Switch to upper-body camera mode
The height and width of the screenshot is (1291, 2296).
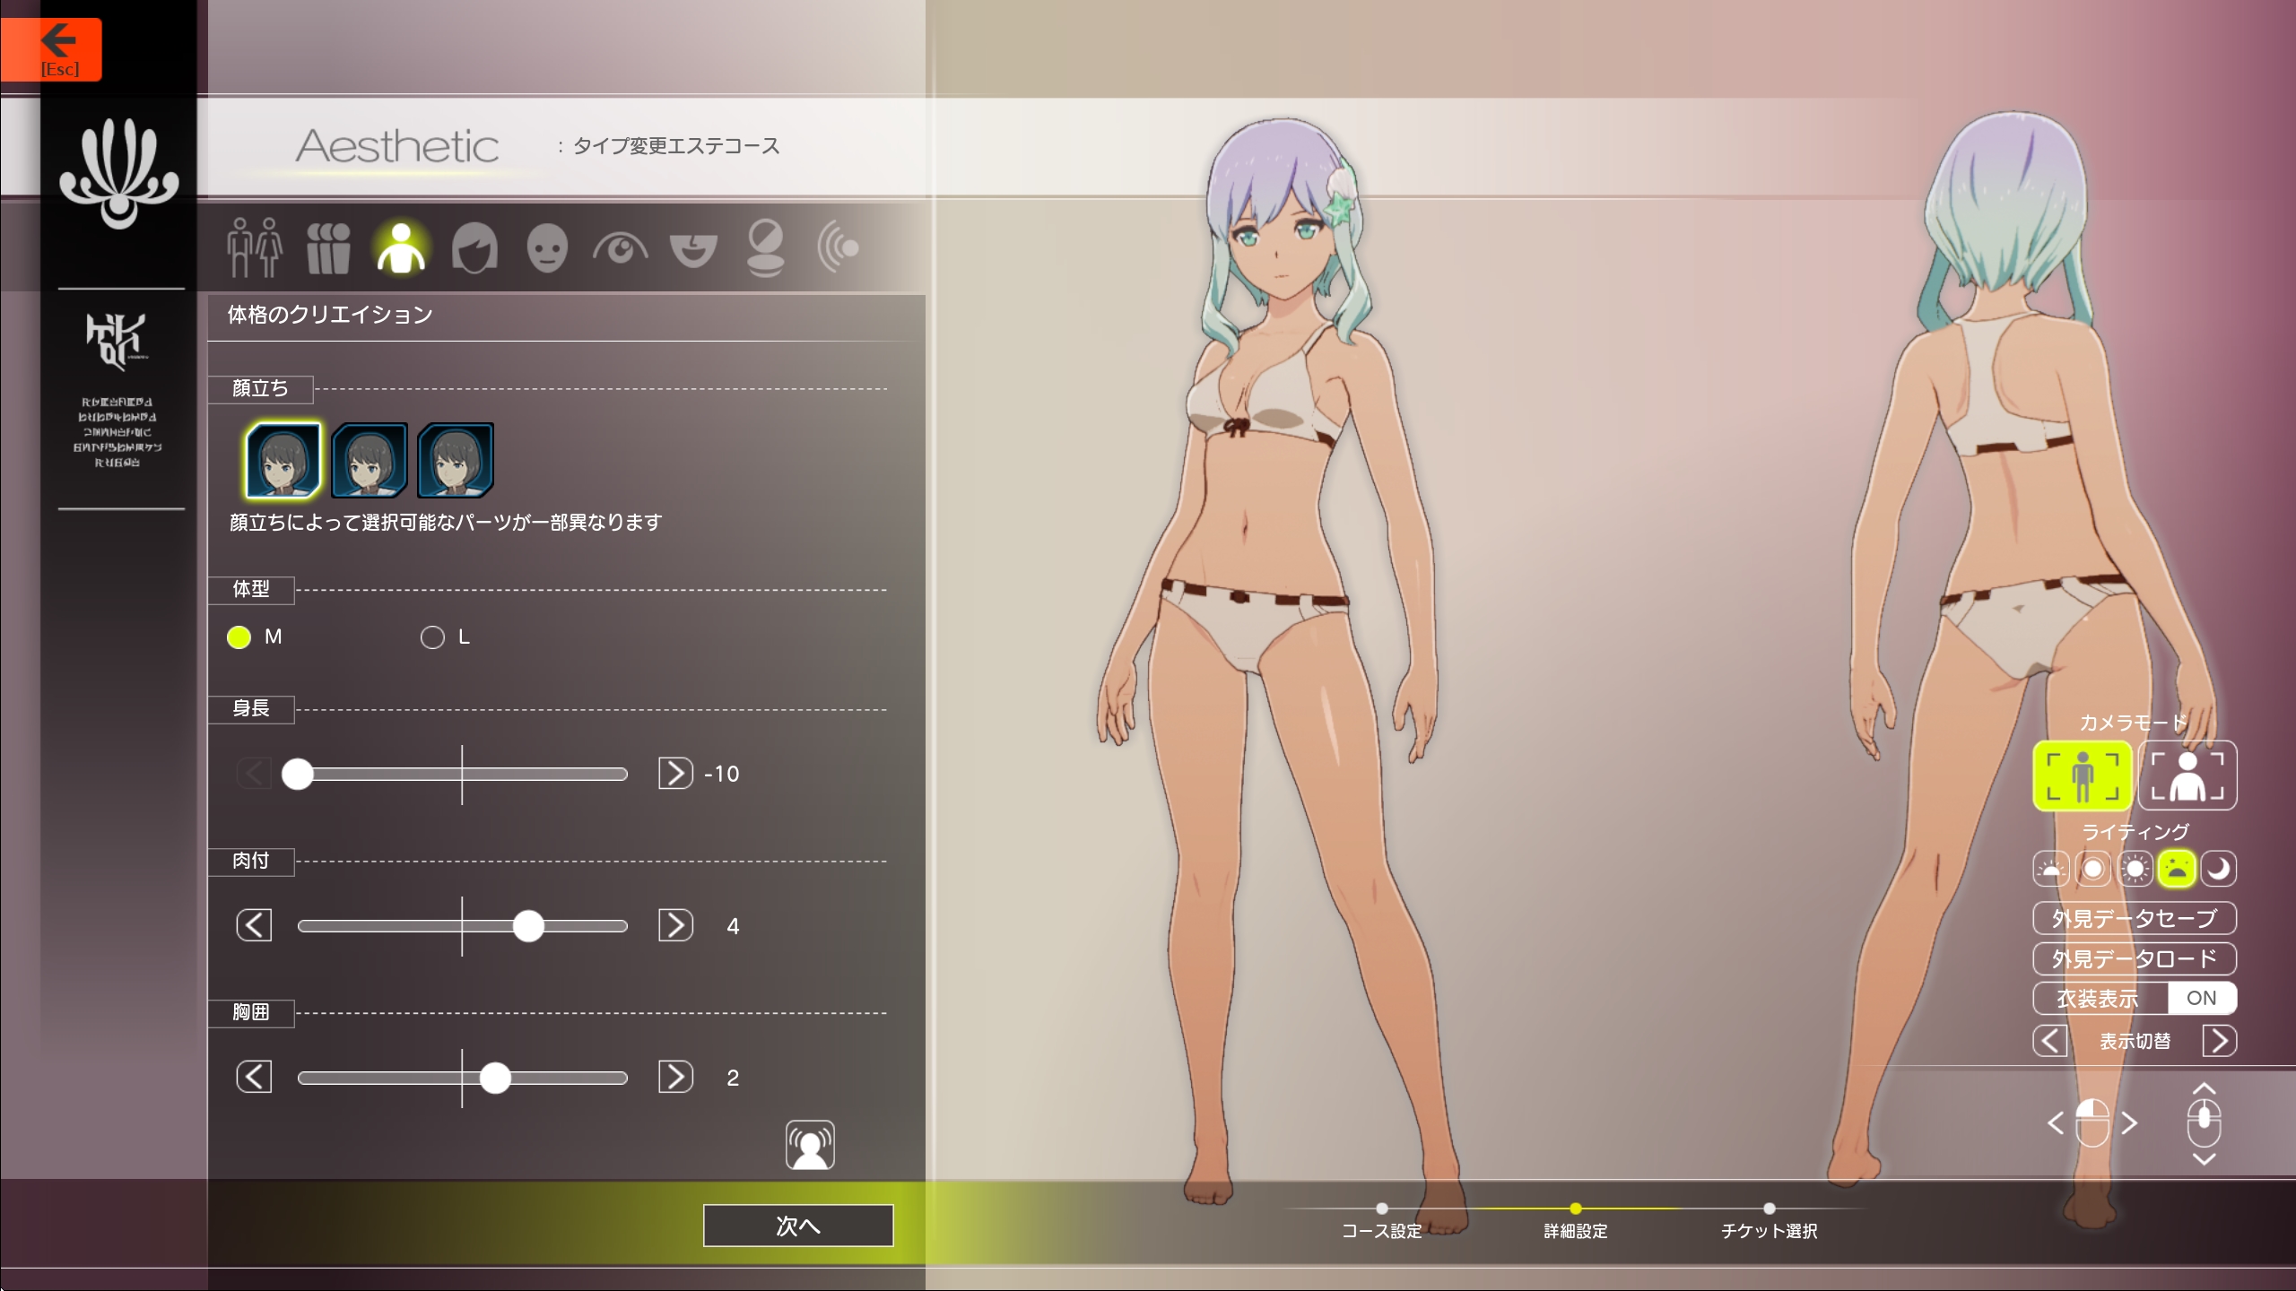[2187, 775]
